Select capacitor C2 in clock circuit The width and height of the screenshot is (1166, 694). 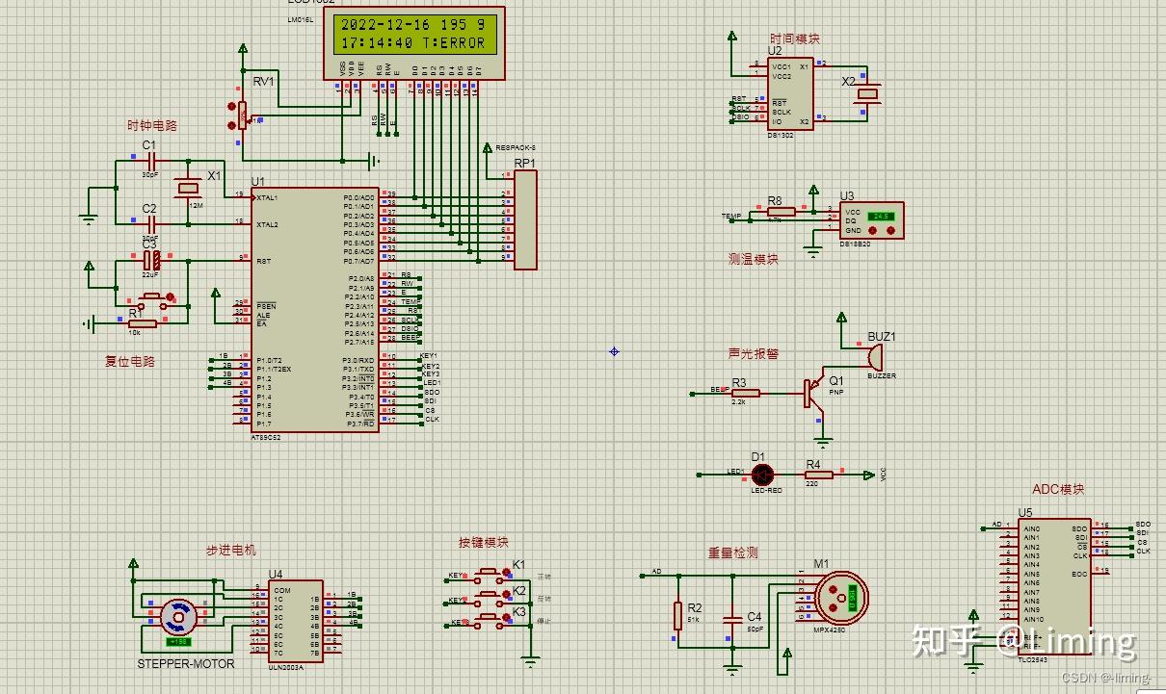149,223
